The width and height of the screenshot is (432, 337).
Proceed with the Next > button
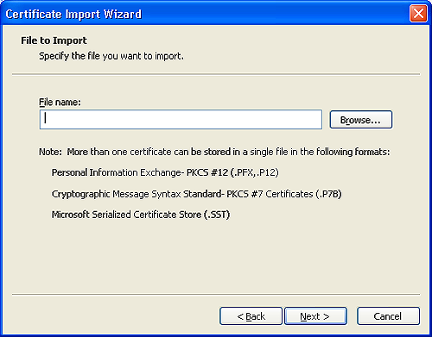pos(315,316)
